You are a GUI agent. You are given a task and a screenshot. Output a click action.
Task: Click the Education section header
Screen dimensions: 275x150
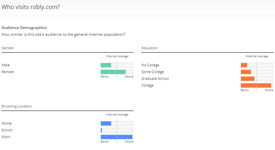(150, 48)
